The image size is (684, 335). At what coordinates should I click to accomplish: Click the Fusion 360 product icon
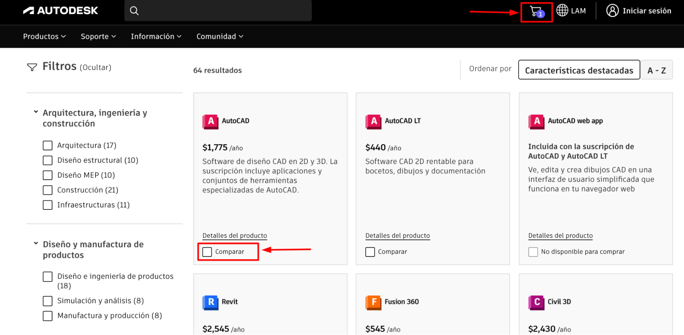[373, 302]
